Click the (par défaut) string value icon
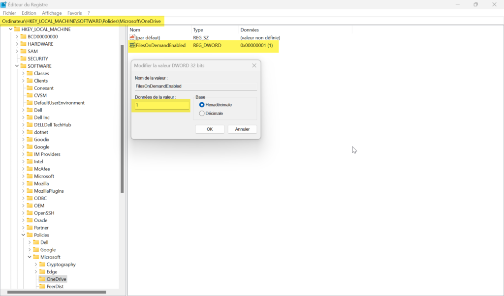 point(132,37)
